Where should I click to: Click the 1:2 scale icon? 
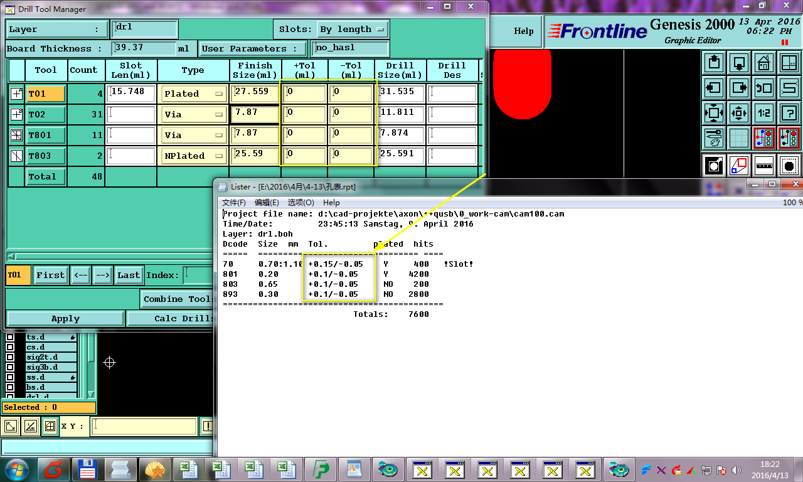point(764,114)
